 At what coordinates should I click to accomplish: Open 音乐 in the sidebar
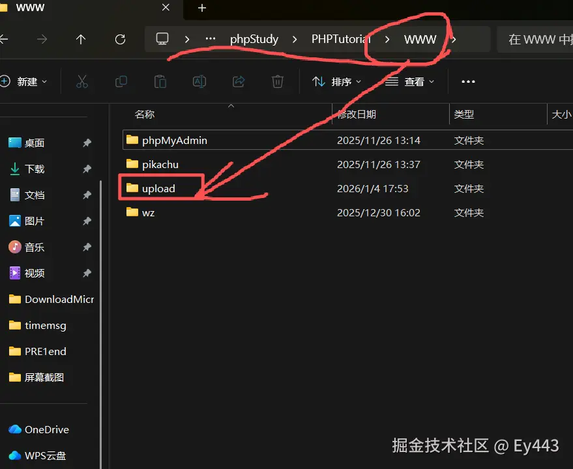tap(35, 248)
